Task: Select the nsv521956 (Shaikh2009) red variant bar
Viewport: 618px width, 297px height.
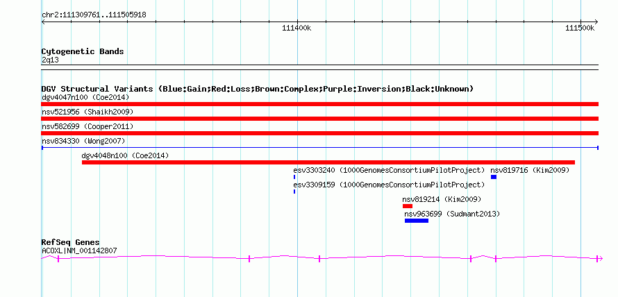Action: (x=320, y=119)
